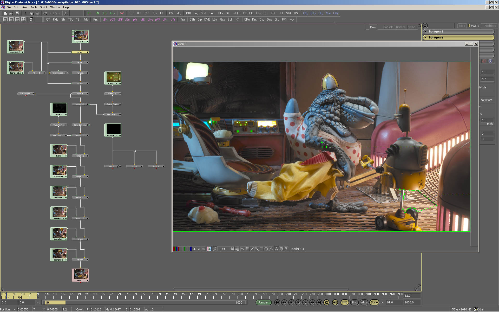The width and height of the screenshot is (499, 312).
Task: Switch to the Modifiers tab
Action: (x=490, y=26)
